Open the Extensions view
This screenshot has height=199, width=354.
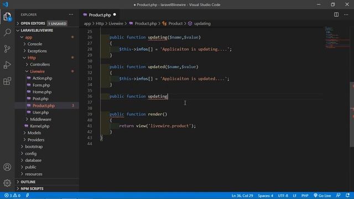tap(7, 81)
